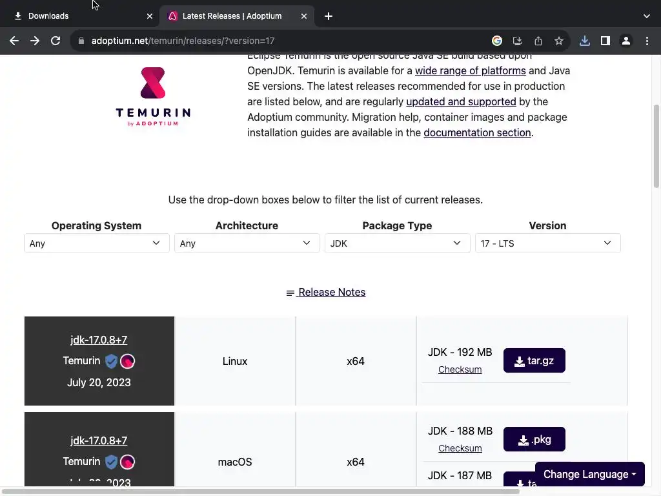Click the Google account icon in address bar
Screen dimensions: 661x496
pos(497,41)
